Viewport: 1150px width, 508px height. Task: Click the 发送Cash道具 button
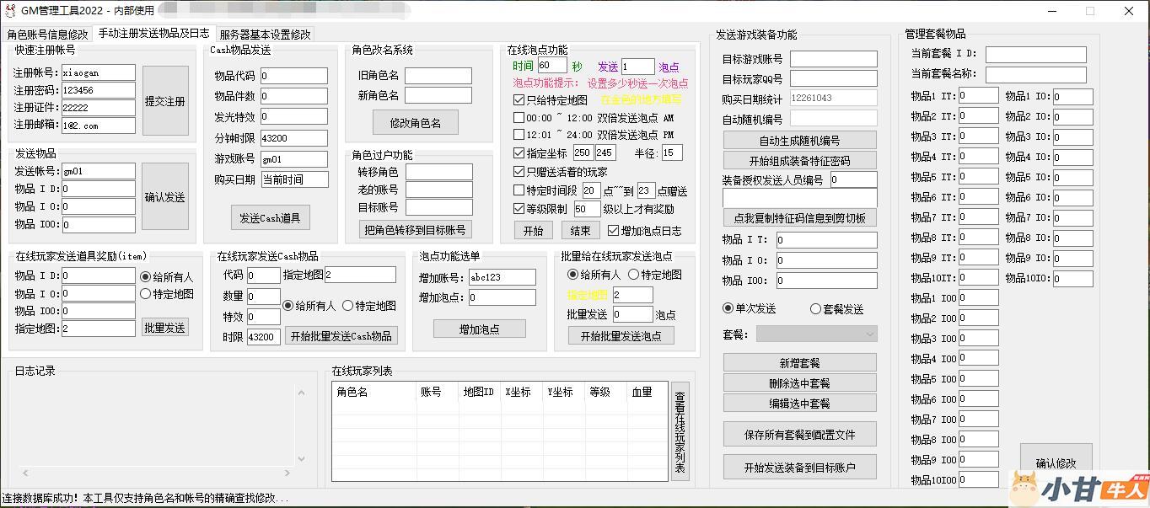point(270,218)
